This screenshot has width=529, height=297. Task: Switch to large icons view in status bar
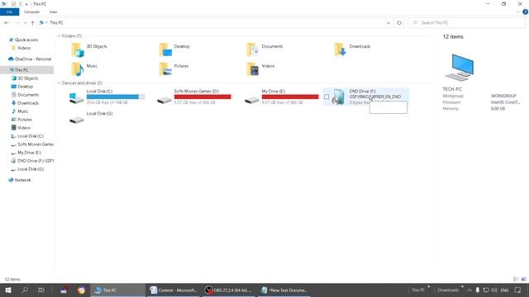(523, 279)
